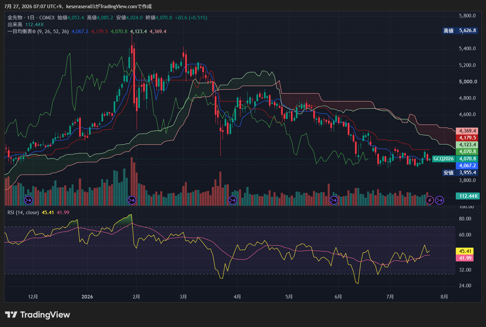
Task: Click the 一目均衡表 (9, 26, 52, 26) indicator label
Action: (x=38, y=31)
